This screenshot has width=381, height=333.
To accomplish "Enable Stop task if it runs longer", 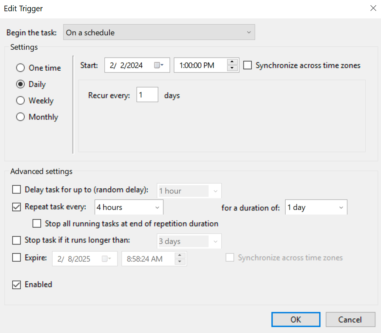I will (x=16, y=240).
